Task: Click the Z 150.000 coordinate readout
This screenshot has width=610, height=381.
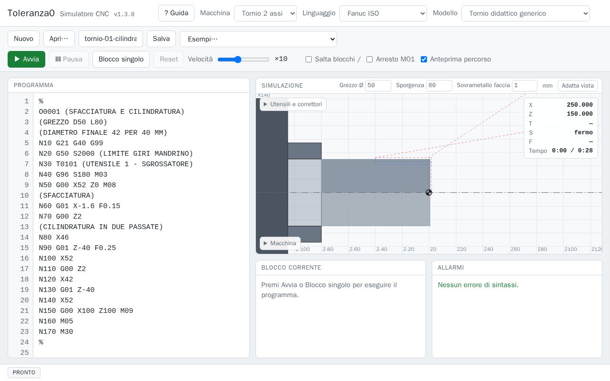Action: pyautogui.click(x=561, y=114)
